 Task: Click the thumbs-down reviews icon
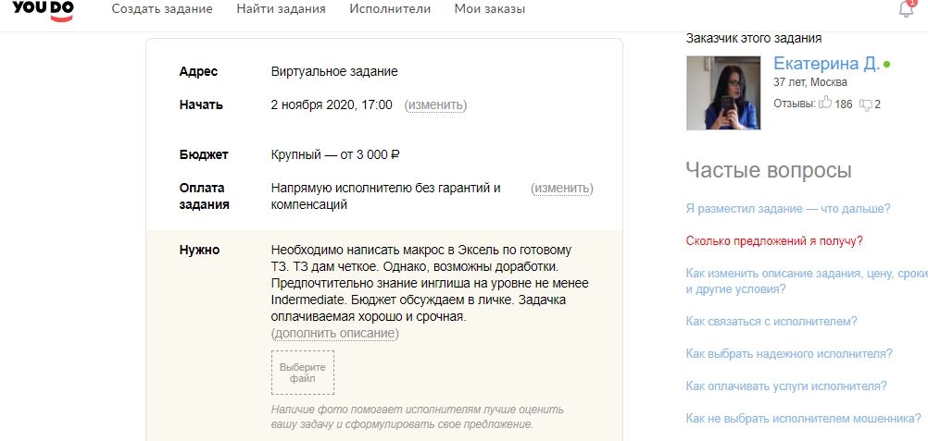coord(866,104)
